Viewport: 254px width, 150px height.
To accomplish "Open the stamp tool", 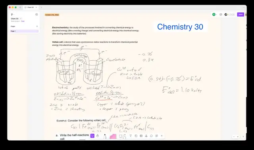I will tap(146, 136).
